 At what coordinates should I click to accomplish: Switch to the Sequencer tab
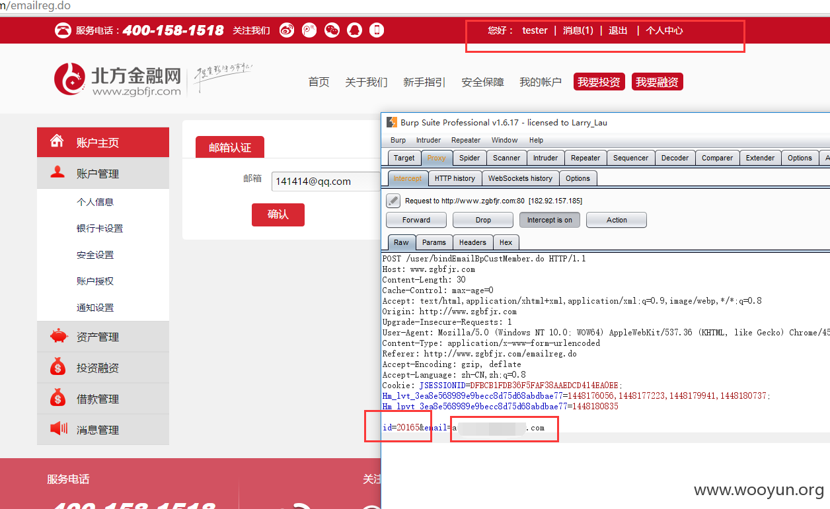(630, 158)
